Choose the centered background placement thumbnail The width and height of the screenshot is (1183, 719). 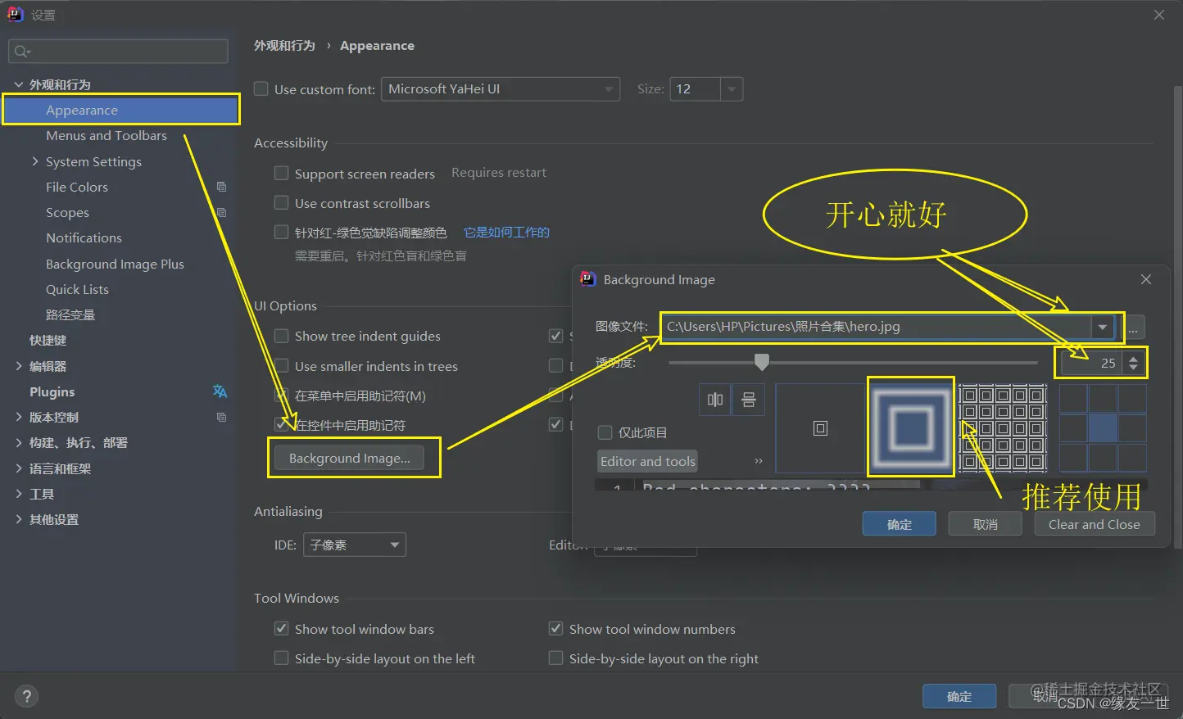point(819,427)
